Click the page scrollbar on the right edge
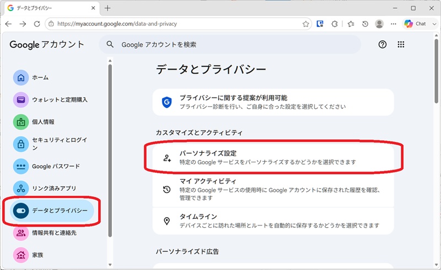 tap(436, 70)
